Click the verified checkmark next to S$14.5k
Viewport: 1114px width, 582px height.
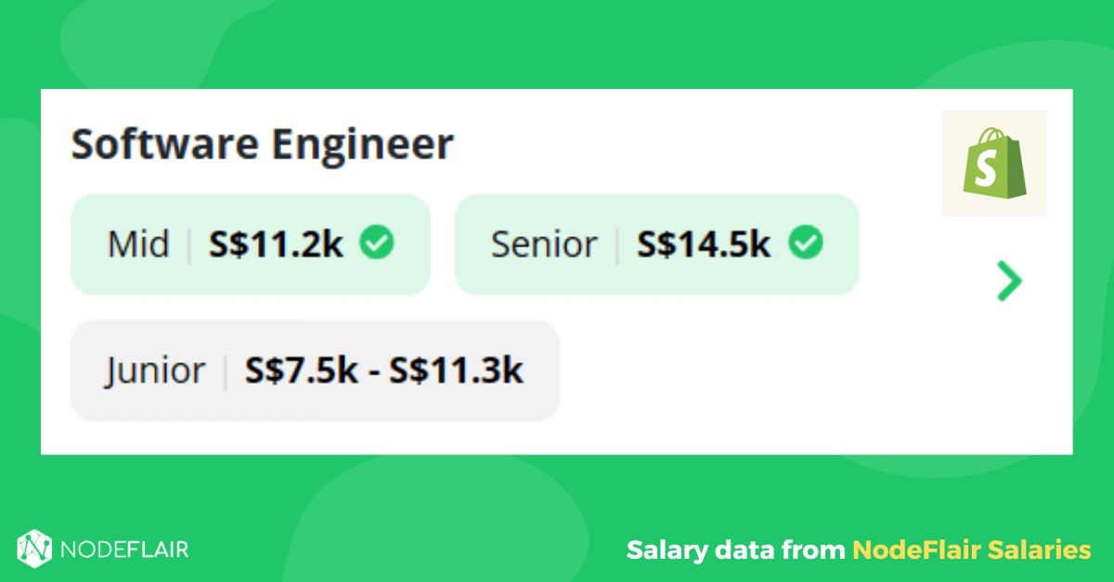[x=805, y=244]
